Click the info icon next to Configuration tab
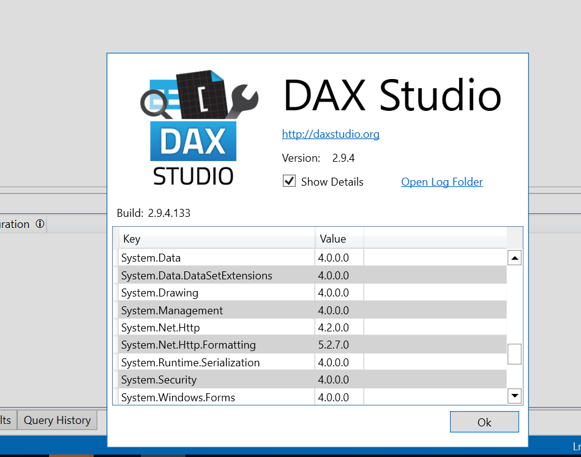Screen dimensions: 581x457 click(x=40, y=224)
